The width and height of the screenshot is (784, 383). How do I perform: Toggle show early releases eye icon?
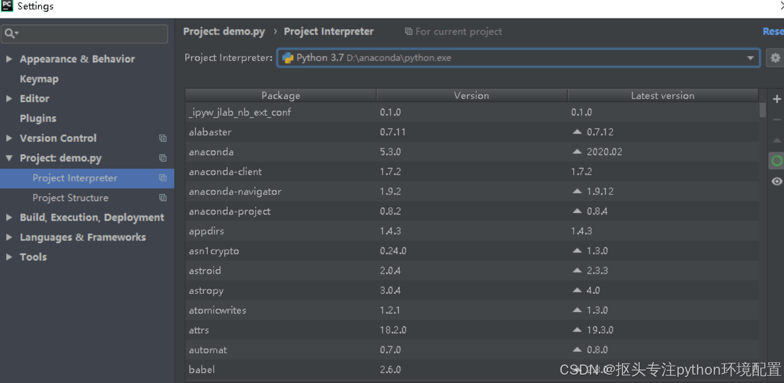[777, 181]
